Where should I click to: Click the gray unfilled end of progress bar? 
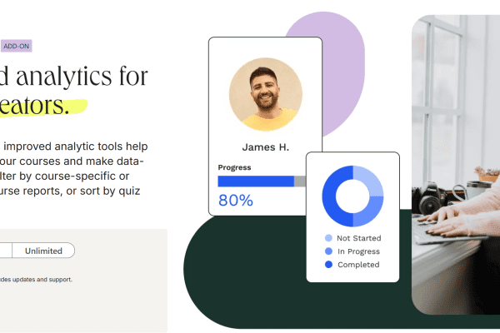(x=300, y=181)
